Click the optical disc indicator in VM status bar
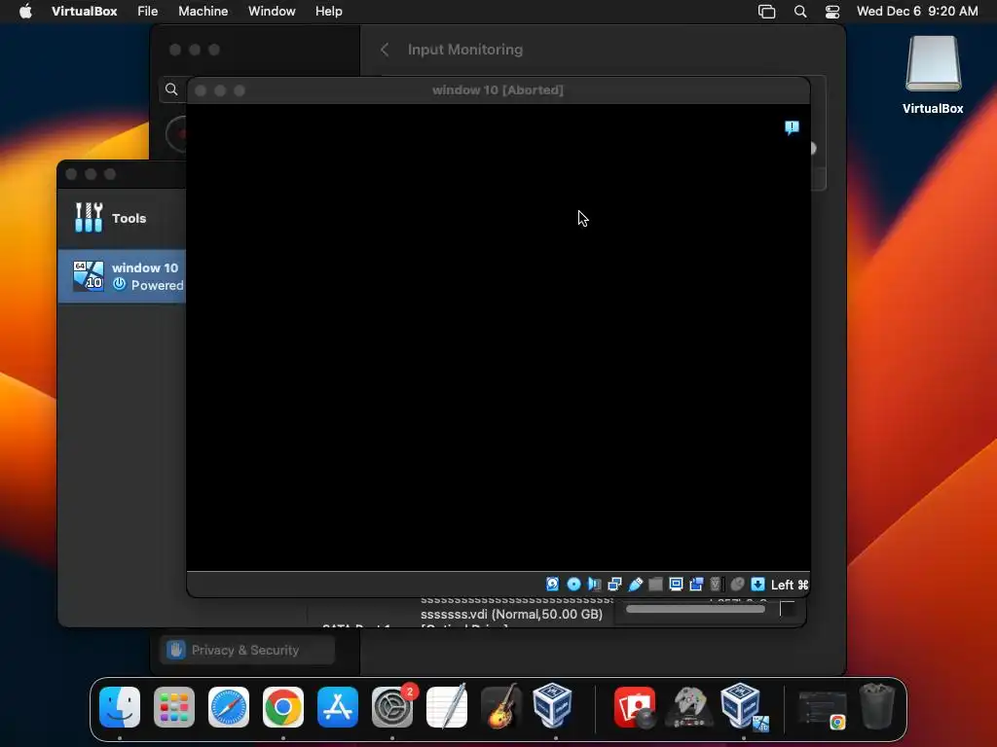The width and height of the screenshot is (997, 747). (x=573, y=585)
